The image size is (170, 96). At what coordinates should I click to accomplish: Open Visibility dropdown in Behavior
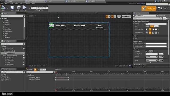pyautogui.click(x=151, y=57)
